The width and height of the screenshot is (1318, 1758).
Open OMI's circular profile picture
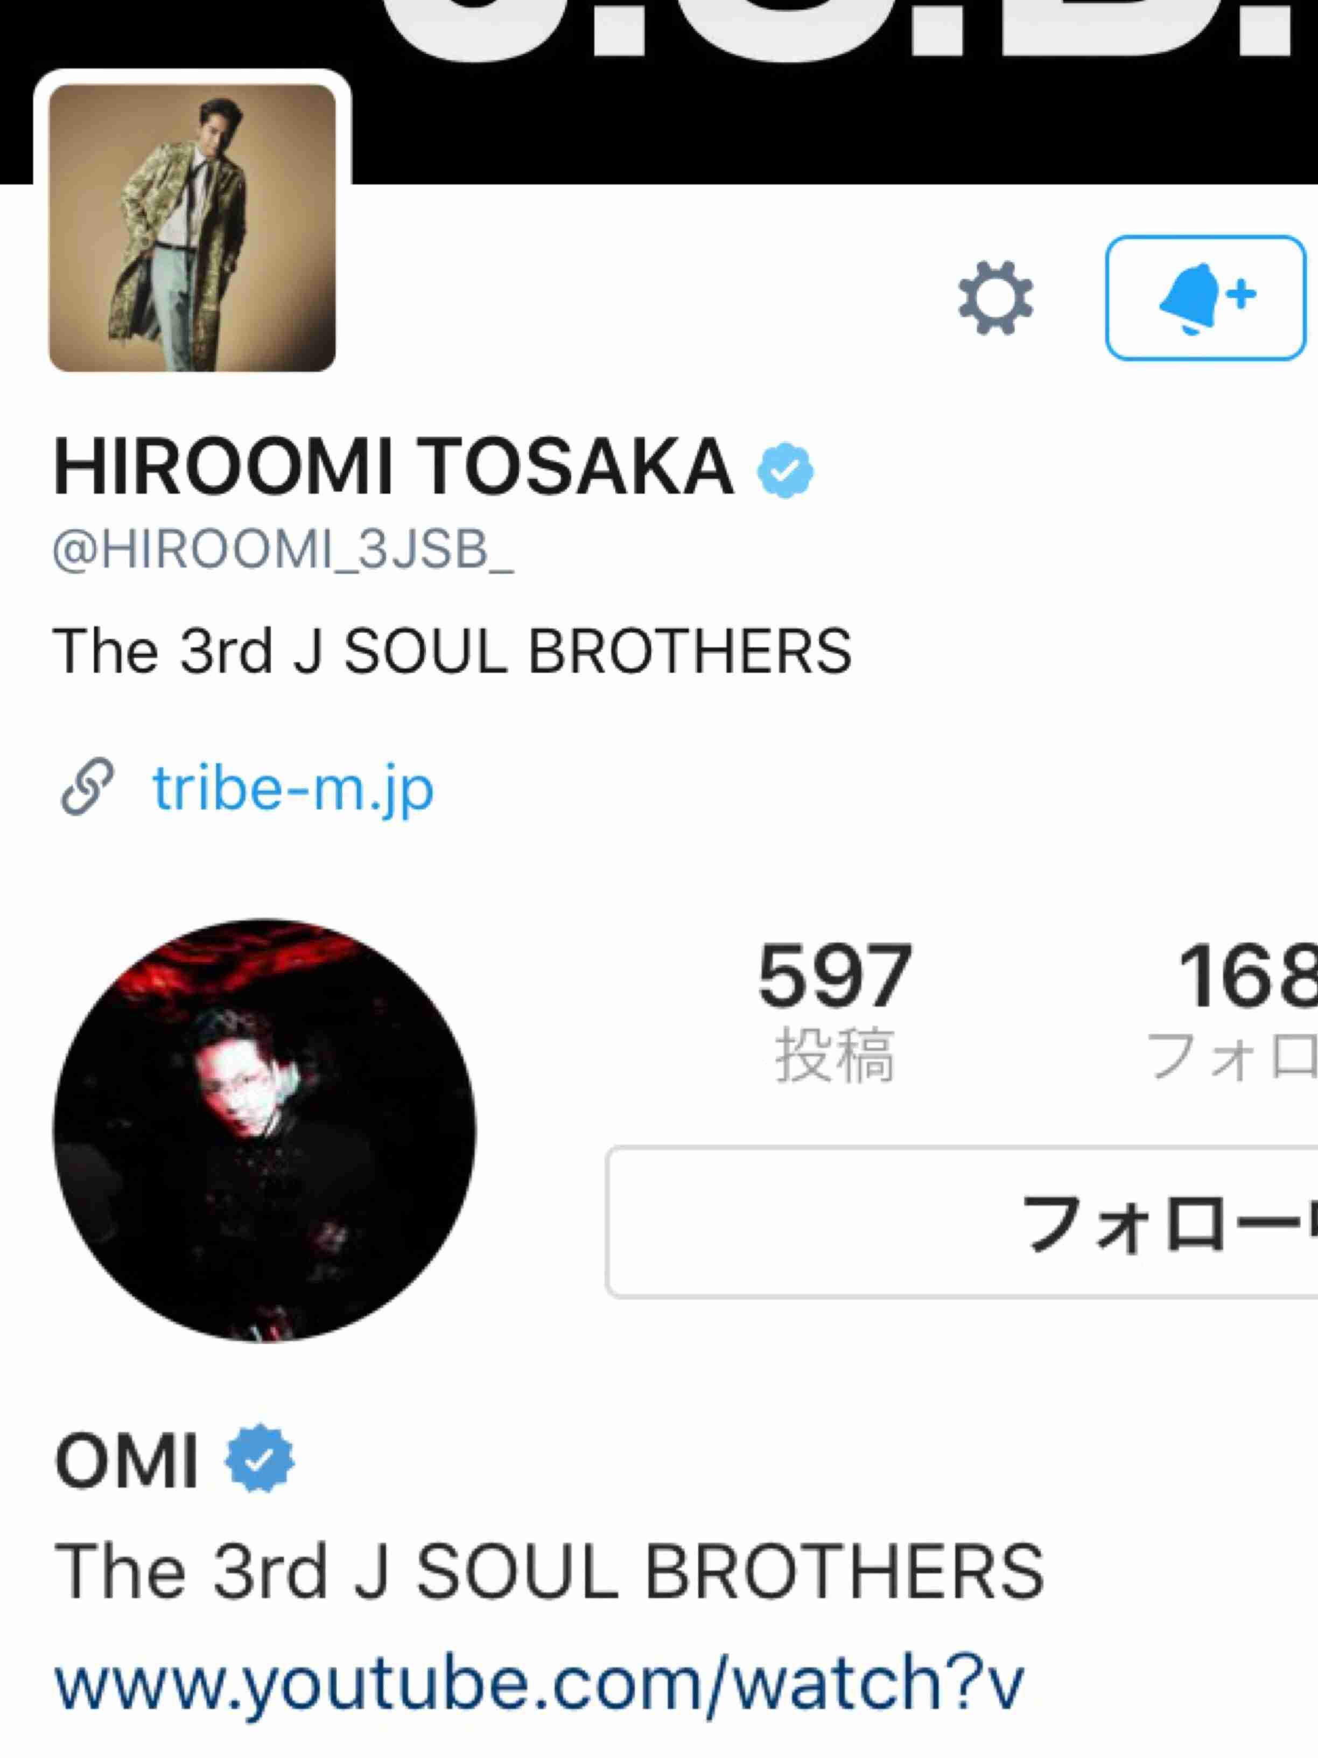264,1130
